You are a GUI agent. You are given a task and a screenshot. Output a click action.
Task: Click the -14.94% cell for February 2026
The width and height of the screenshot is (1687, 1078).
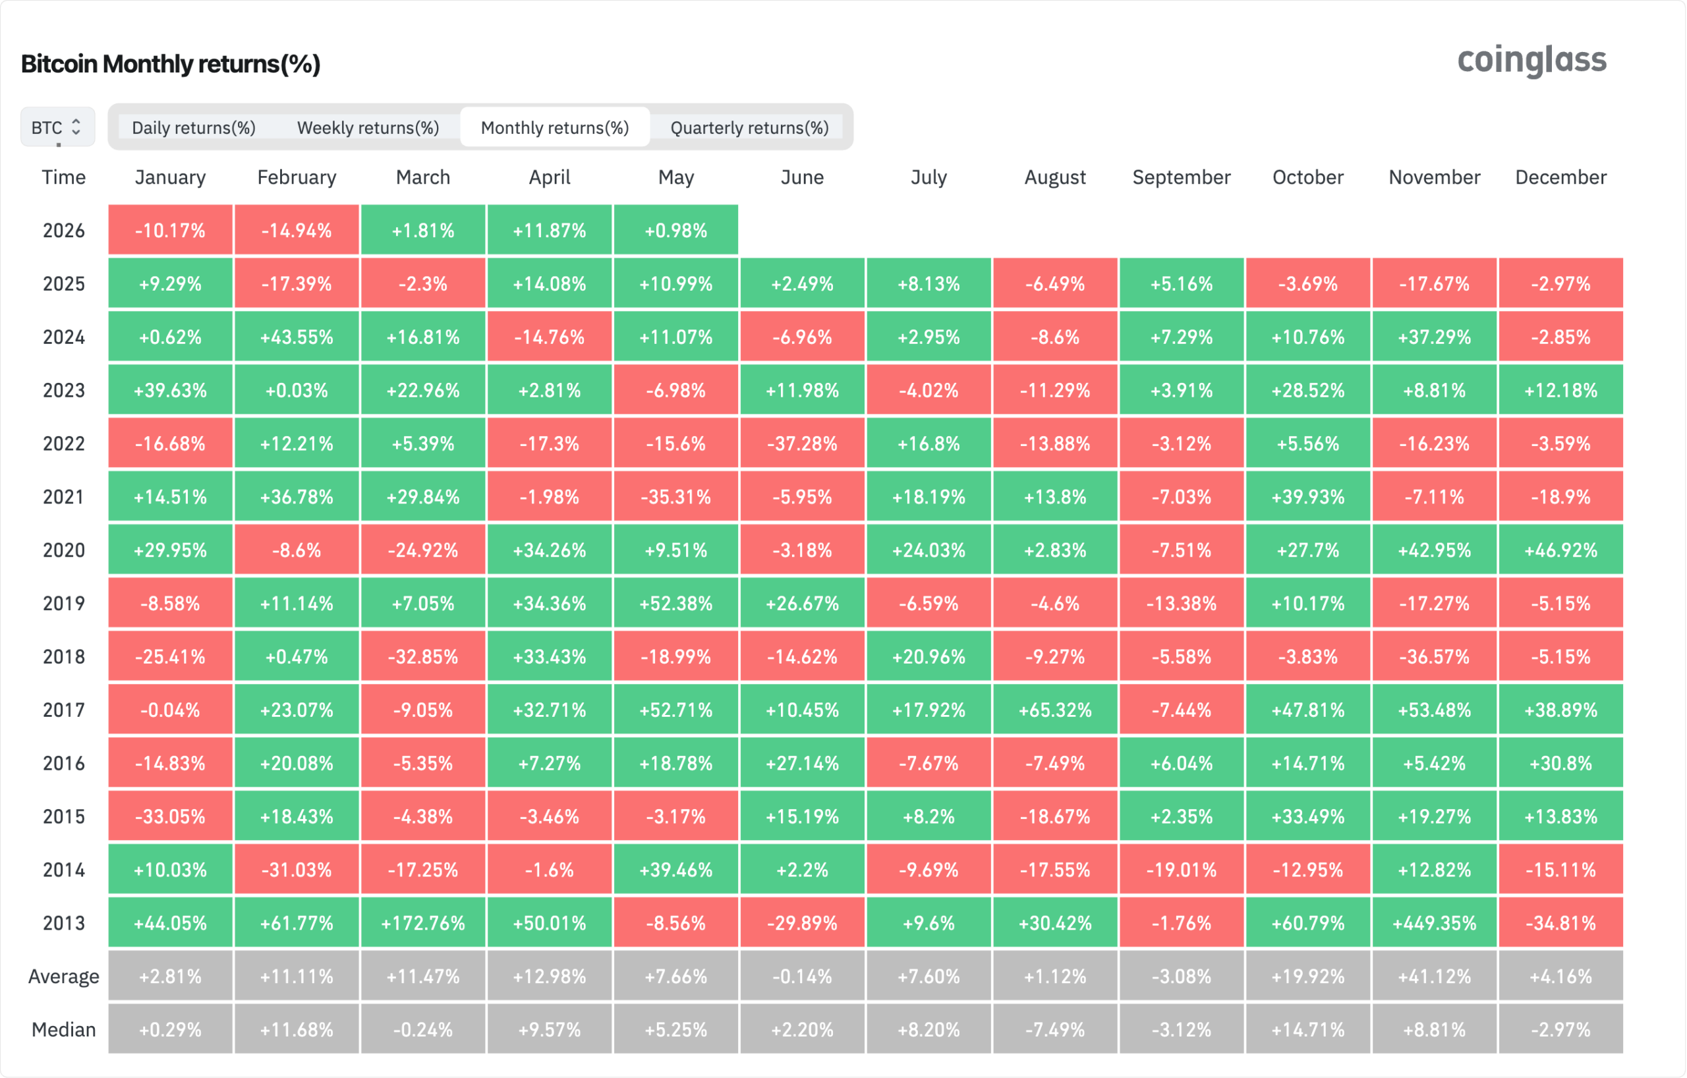point(297,230)
